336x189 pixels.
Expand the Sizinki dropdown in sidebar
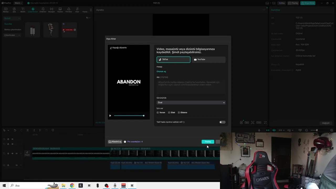(12, 18)
